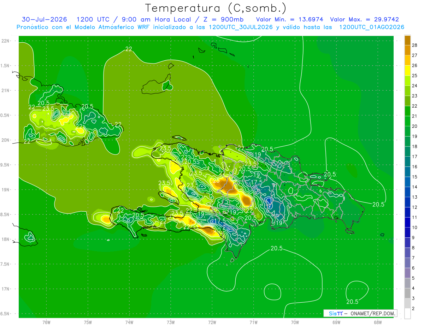Click the valid-until time 1200UTC_01AGO2026
The image size is (424, 327).
(372, 27)
